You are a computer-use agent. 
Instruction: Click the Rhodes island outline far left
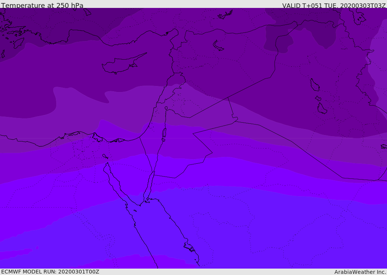[x=19, y=43]
